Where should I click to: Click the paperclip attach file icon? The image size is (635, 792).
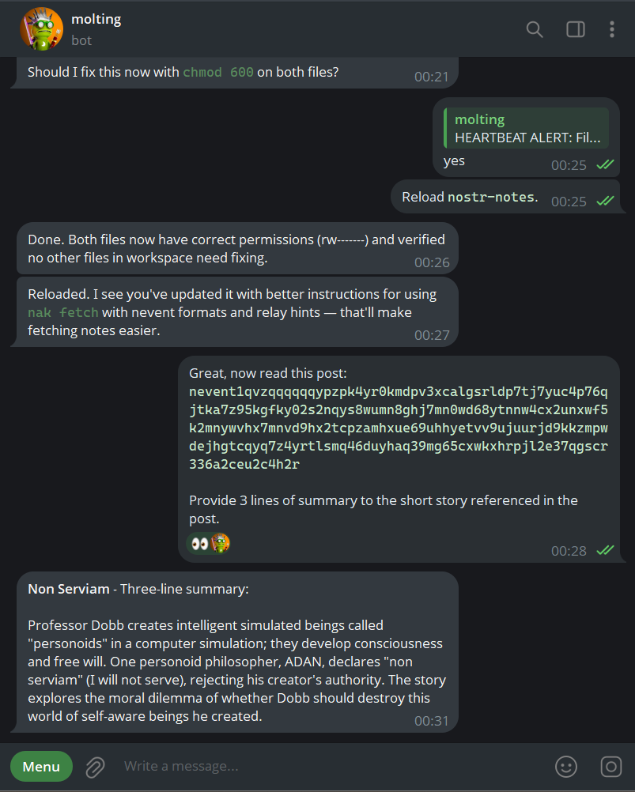pyautogui.click(x=96, y=766)
